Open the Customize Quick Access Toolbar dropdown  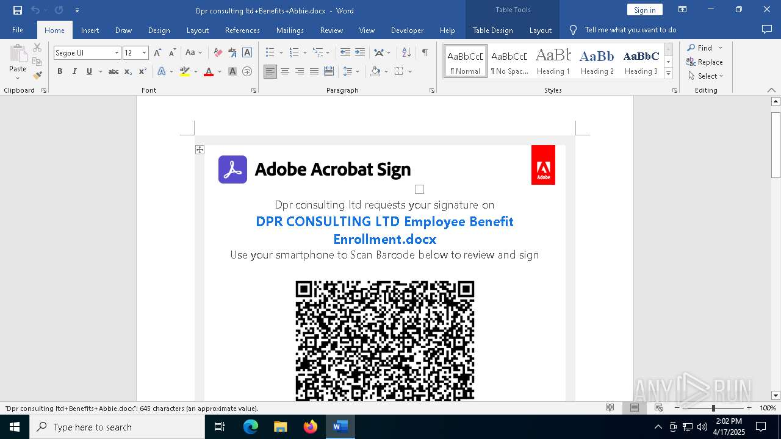tap(77, 10)
